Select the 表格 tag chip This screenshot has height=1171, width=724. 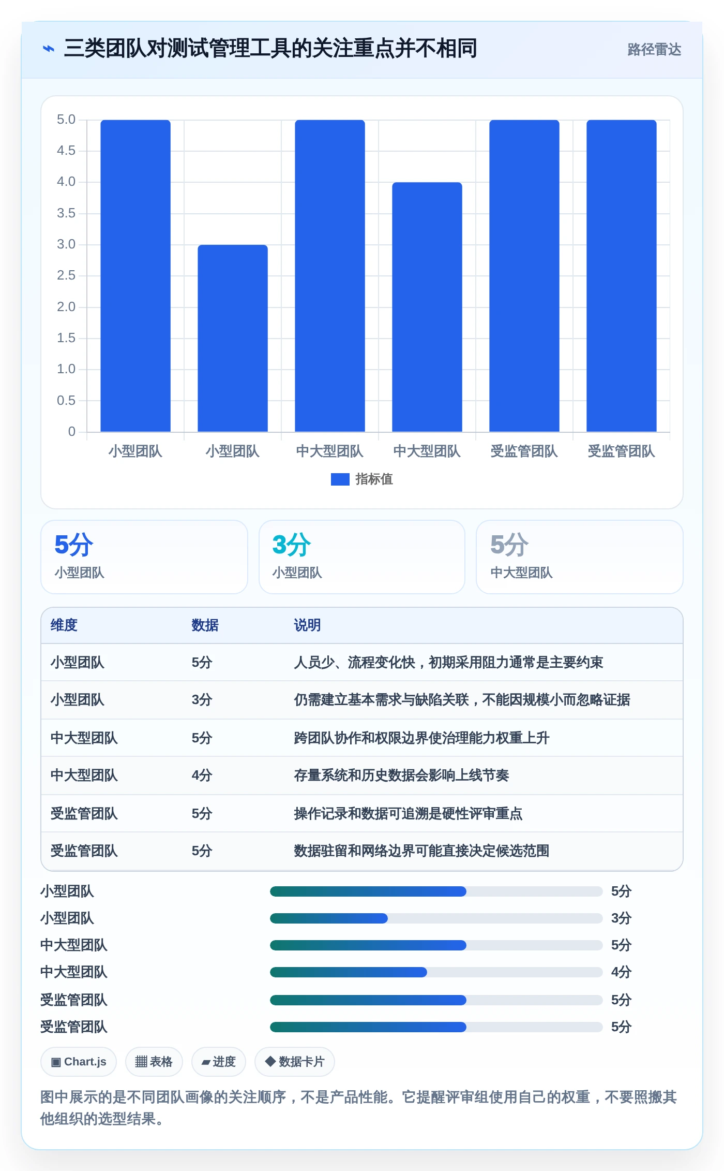154,1062
